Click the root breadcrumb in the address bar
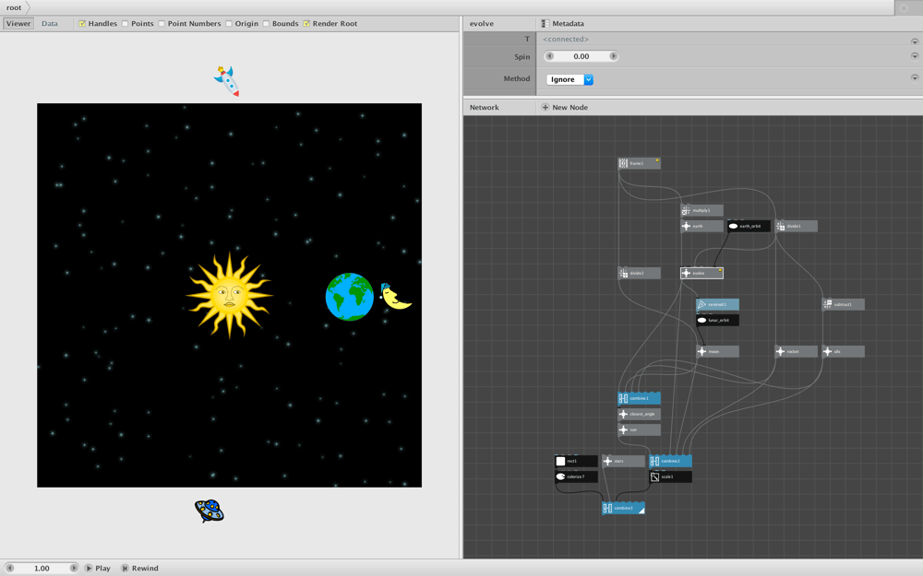 [x=14, y=7]
